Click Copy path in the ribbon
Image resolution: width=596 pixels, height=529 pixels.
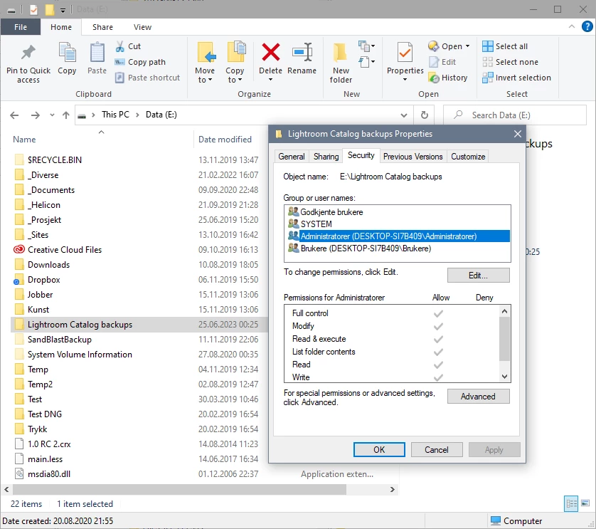(140, 62)
